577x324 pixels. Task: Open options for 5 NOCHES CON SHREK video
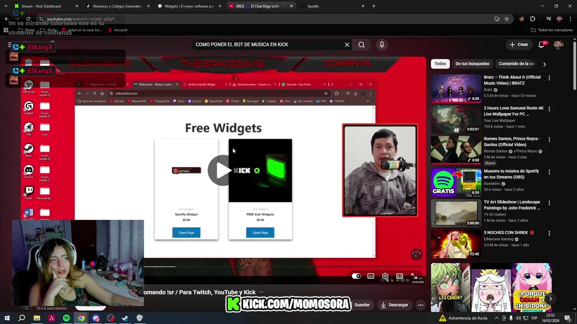(x=549, y=234)
